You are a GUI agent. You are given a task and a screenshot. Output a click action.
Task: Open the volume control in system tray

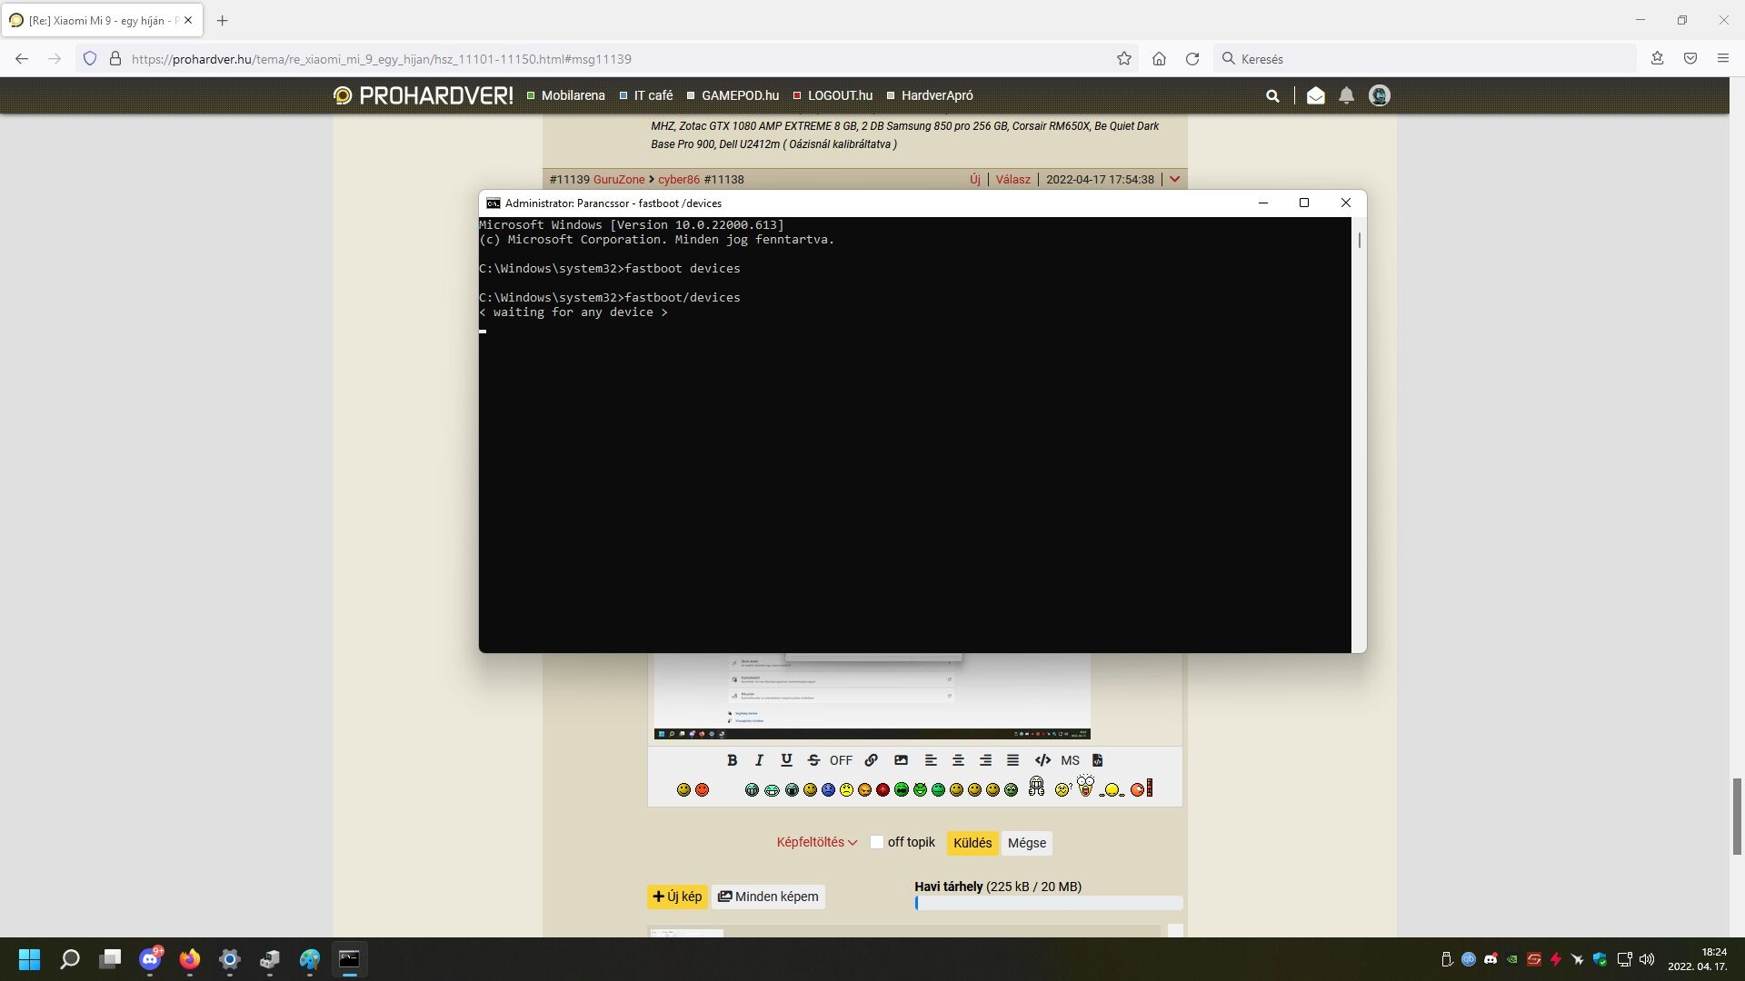tap(1646, 959)
